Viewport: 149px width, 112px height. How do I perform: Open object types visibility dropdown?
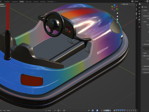click(90, 110)
